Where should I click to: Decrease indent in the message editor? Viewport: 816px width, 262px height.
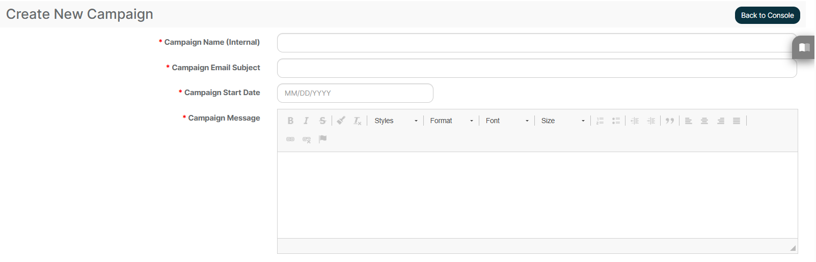(x=635, y=121)
